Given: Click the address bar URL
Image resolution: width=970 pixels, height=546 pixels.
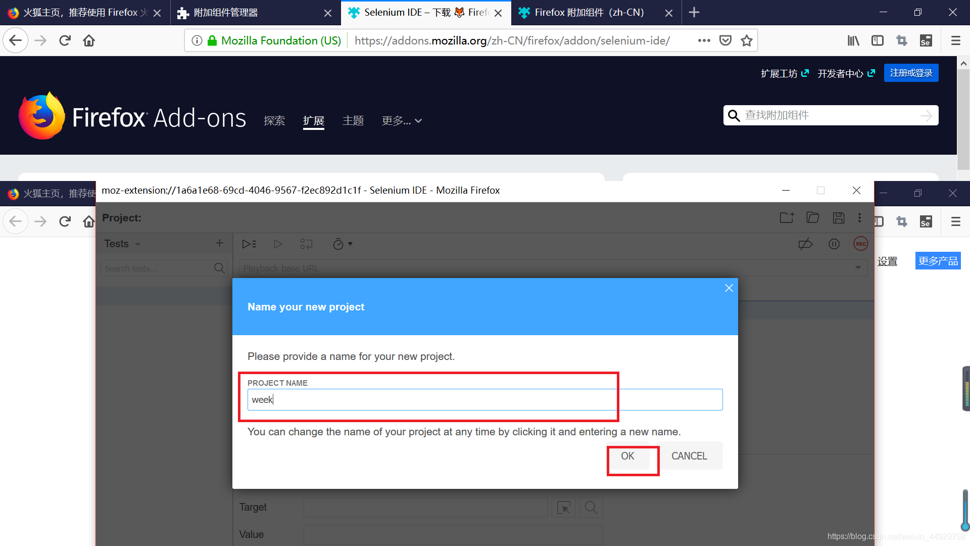Looking at the screenshot, I should [x=512, y=40].
